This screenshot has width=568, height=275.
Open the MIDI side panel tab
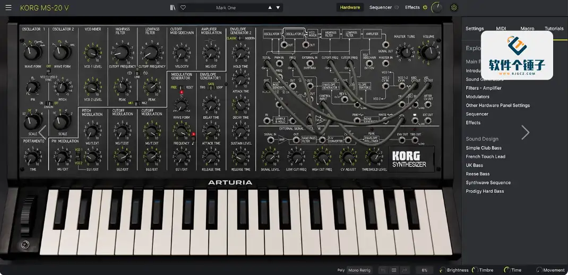coord(501,29)
